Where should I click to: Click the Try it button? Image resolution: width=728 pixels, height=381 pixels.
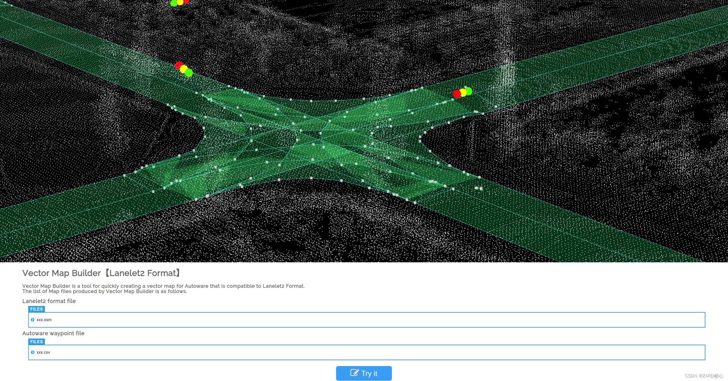(364, 373)
